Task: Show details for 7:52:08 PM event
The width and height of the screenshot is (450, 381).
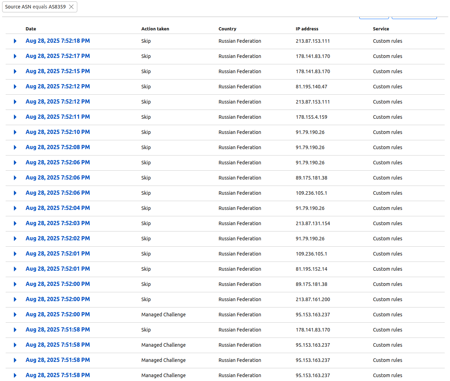Action: (15, 147)
